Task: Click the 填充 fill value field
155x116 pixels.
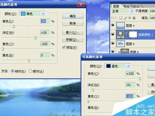Action: (152, 18)
